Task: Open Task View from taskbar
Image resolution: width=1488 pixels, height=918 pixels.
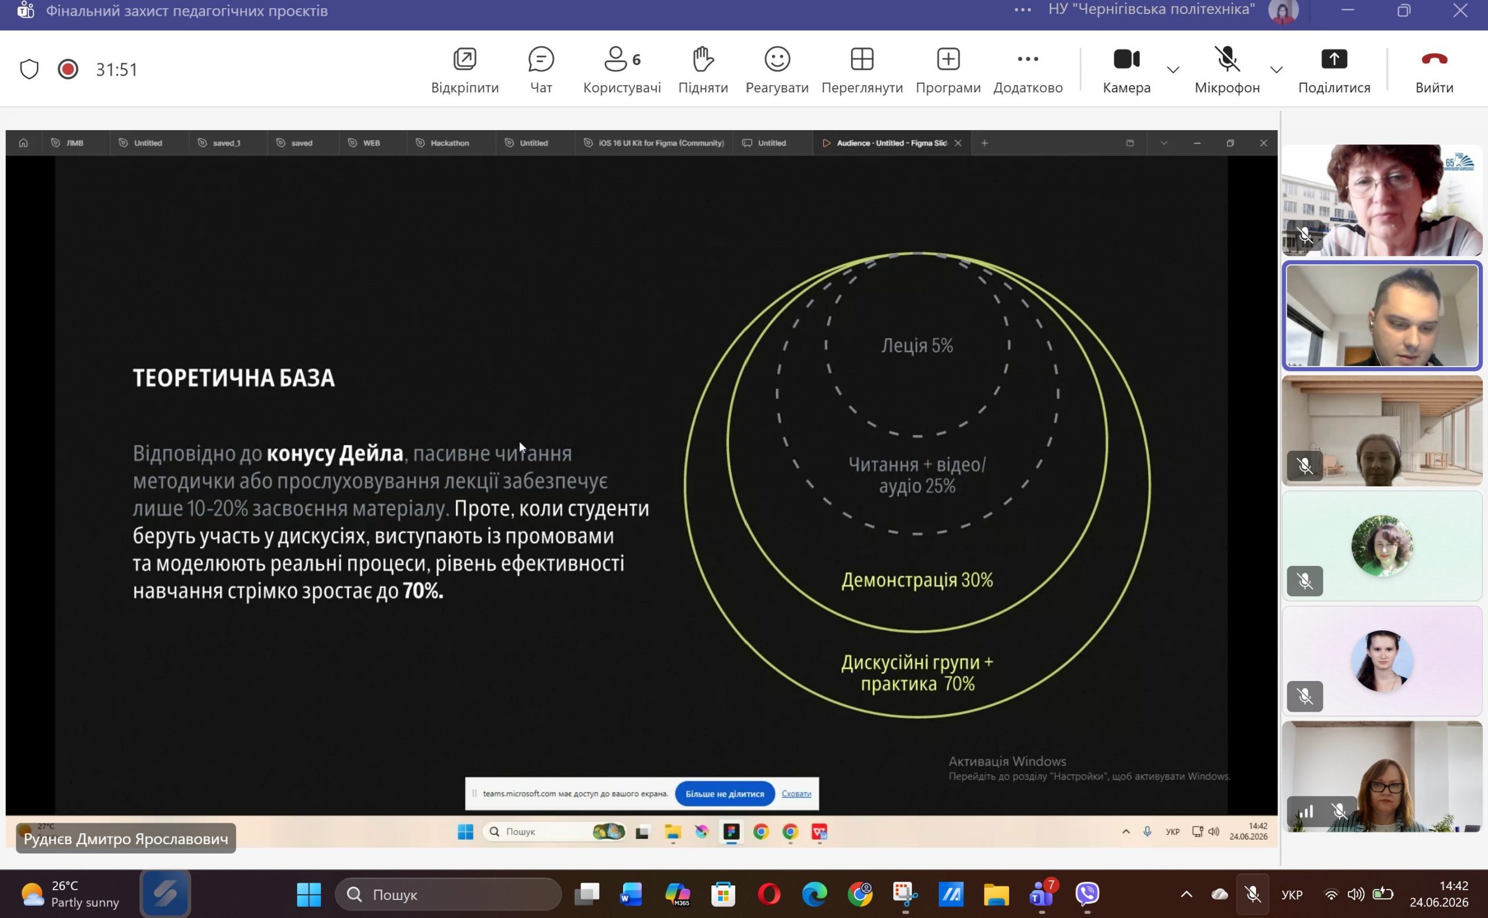Action: (586, 894)
